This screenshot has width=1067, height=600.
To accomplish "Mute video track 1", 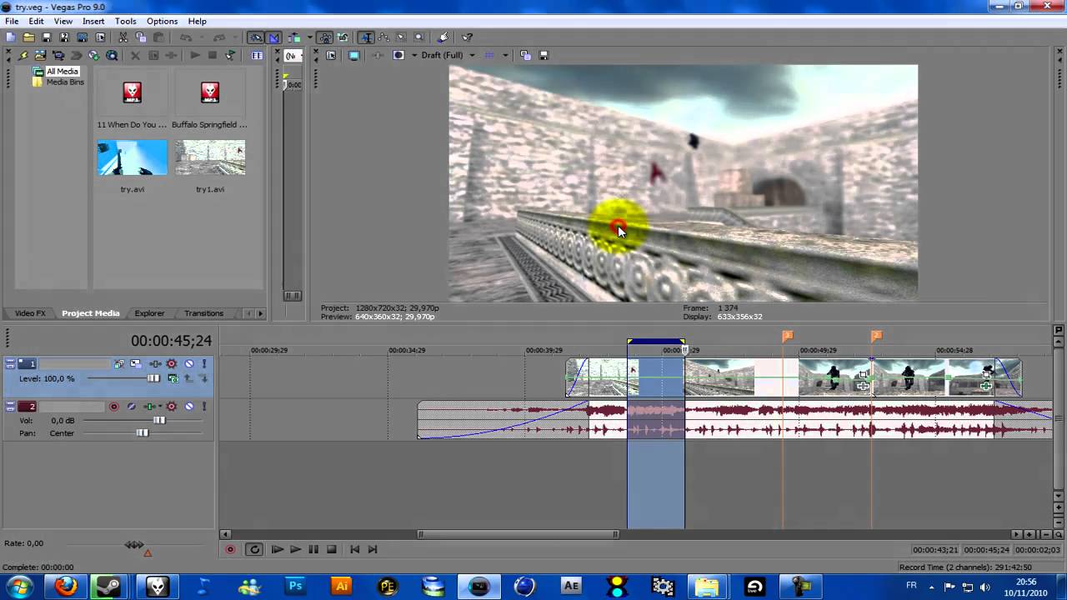I will click(x=189, y=364).
